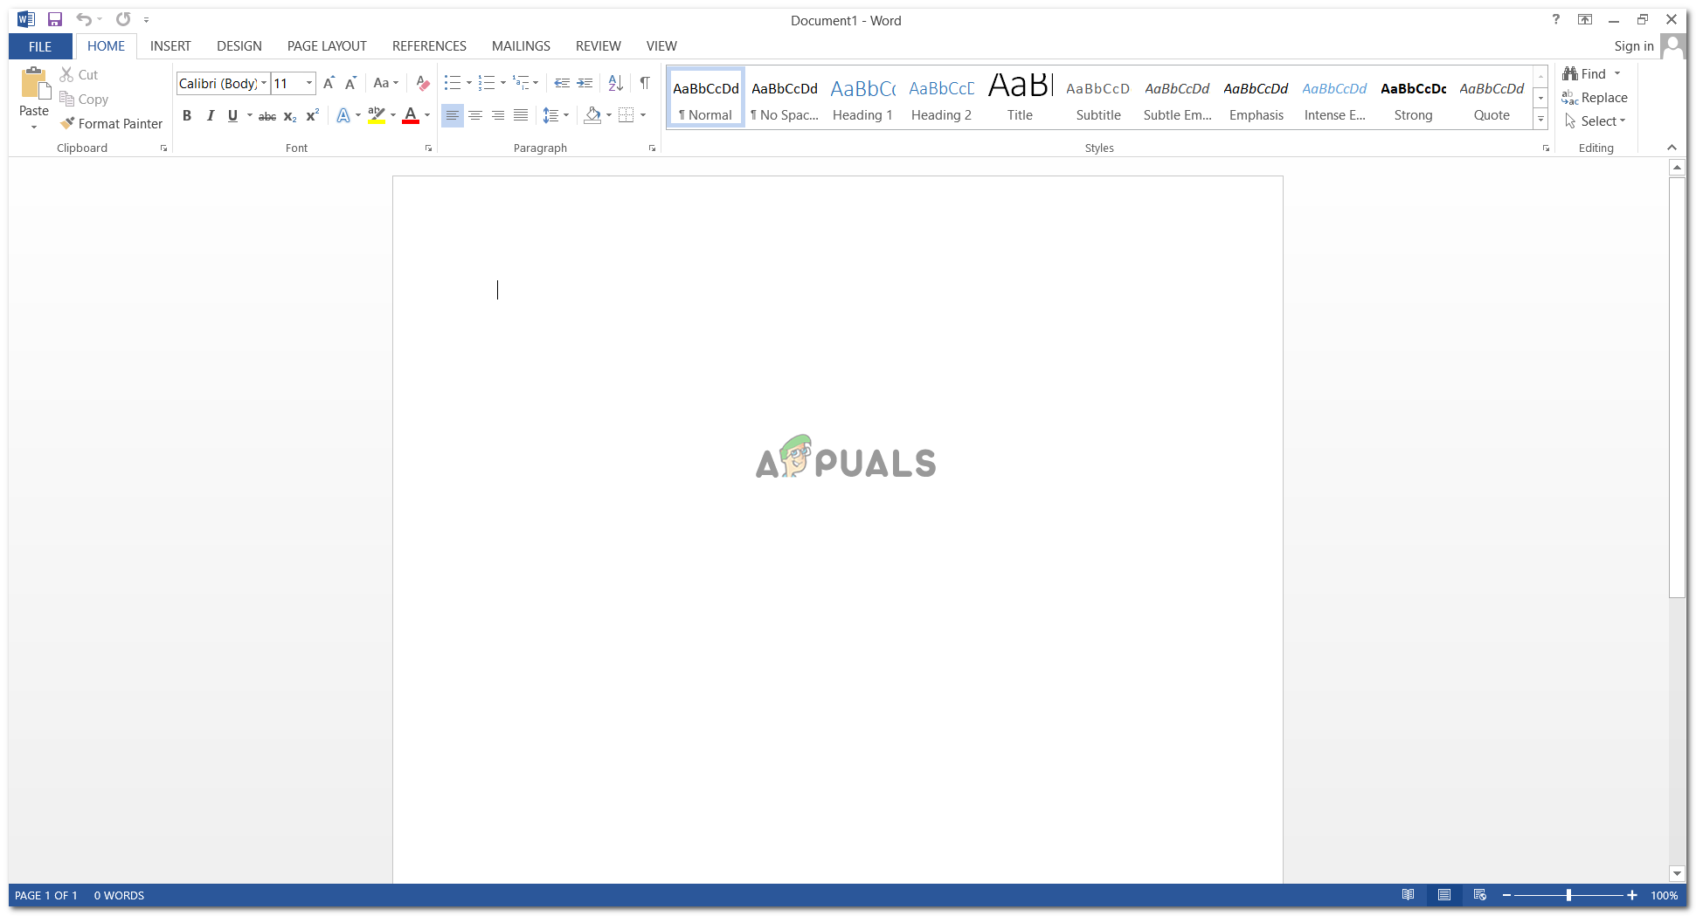The height and width of the screenshot is (916, 1696).
Task: Click the zoom slider handle
Action: [x=1569, y=895]
